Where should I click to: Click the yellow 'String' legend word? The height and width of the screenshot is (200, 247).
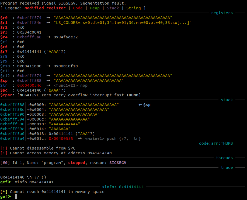(x=133, y=8)
